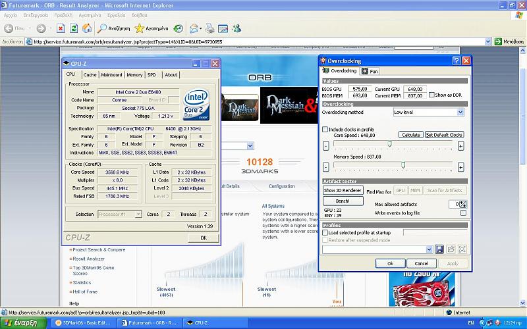Open the Search magnifier in IE toolbar
The image size is (527, 329).
pos(102,28)
